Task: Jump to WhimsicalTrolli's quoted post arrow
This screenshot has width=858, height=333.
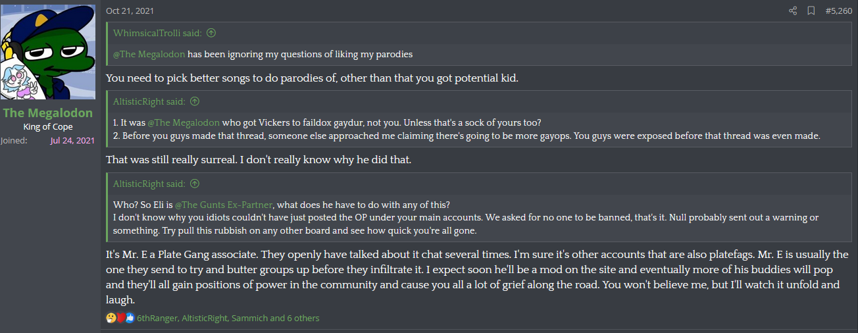Action: click(211, 33)
